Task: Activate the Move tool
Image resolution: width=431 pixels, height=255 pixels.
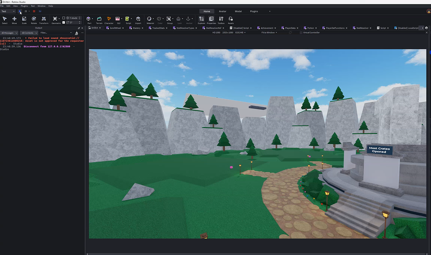Action: coord(14,20)
